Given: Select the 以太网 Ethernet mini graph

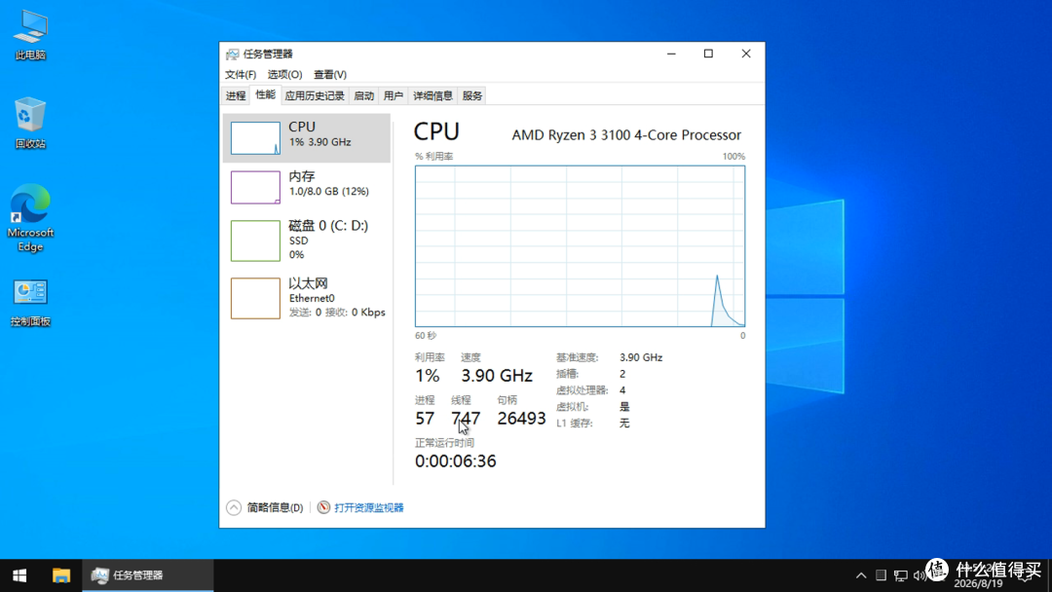Looking at the screenshot, I should click(255, 298).
